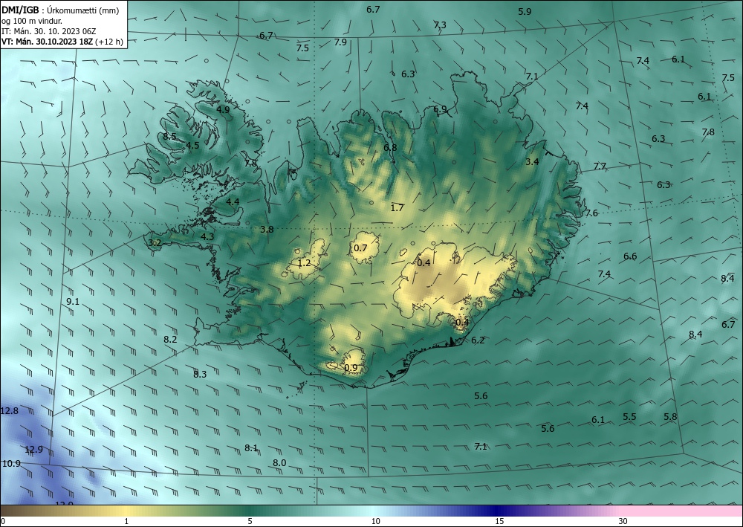Select the 5.5 value in the southeast

pos(629,416)
